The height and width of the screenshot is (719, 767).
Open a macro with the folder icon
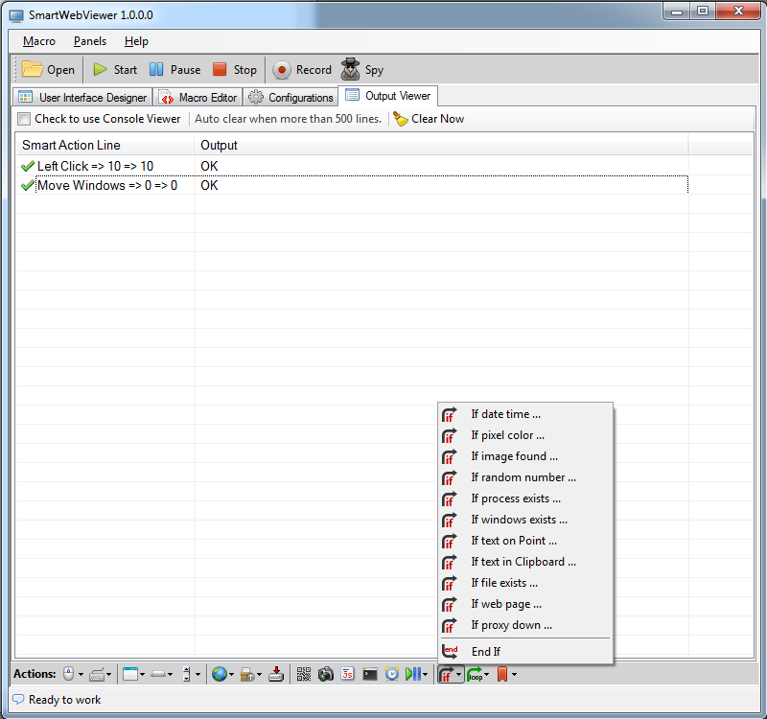pyautogui.click(x=33, y=69)
